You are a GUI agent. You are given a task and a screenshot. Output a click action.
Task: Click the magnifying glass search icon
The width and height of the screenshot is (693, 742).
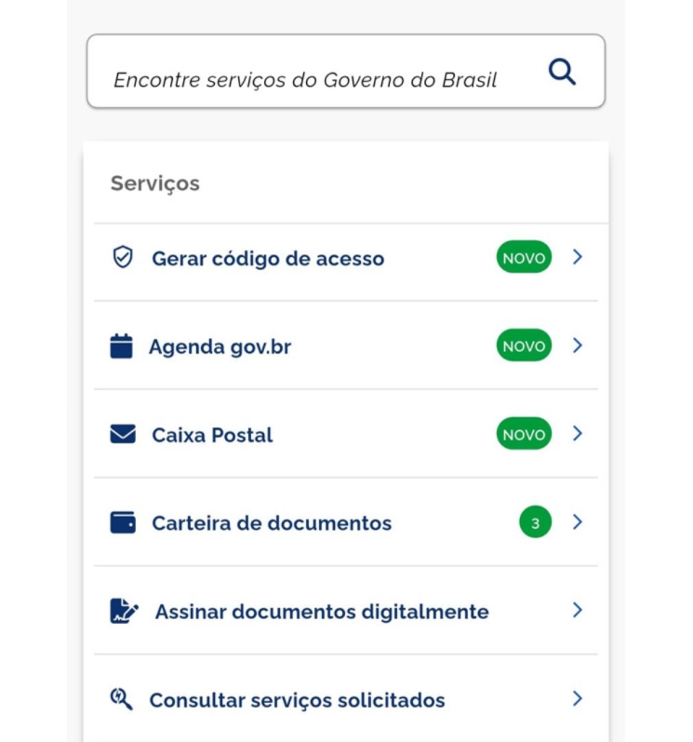(x=562, y=72)
